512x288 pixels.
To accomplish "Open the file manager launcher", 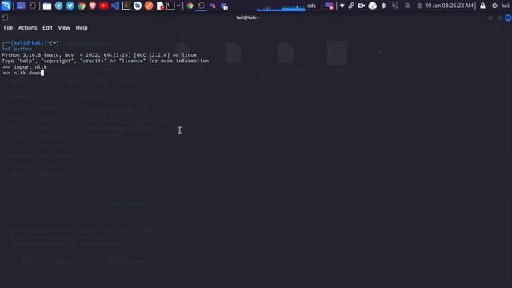I will [47, 6].
